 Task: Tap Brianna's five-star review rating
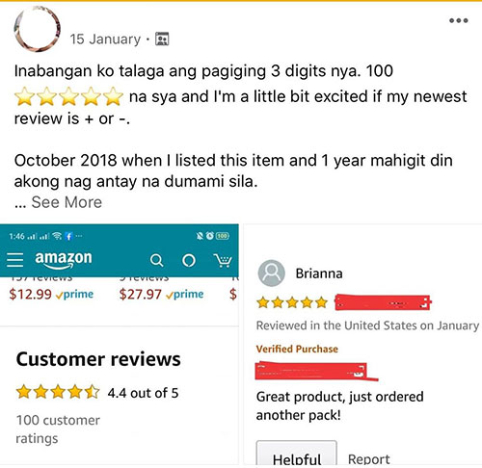292,302
